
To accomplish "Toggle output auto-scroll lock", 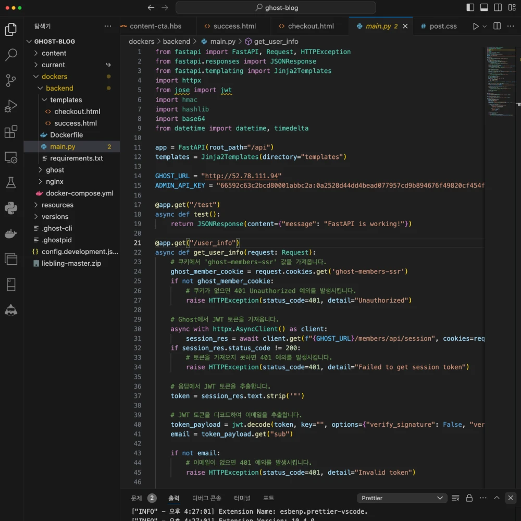I will 469,498.
